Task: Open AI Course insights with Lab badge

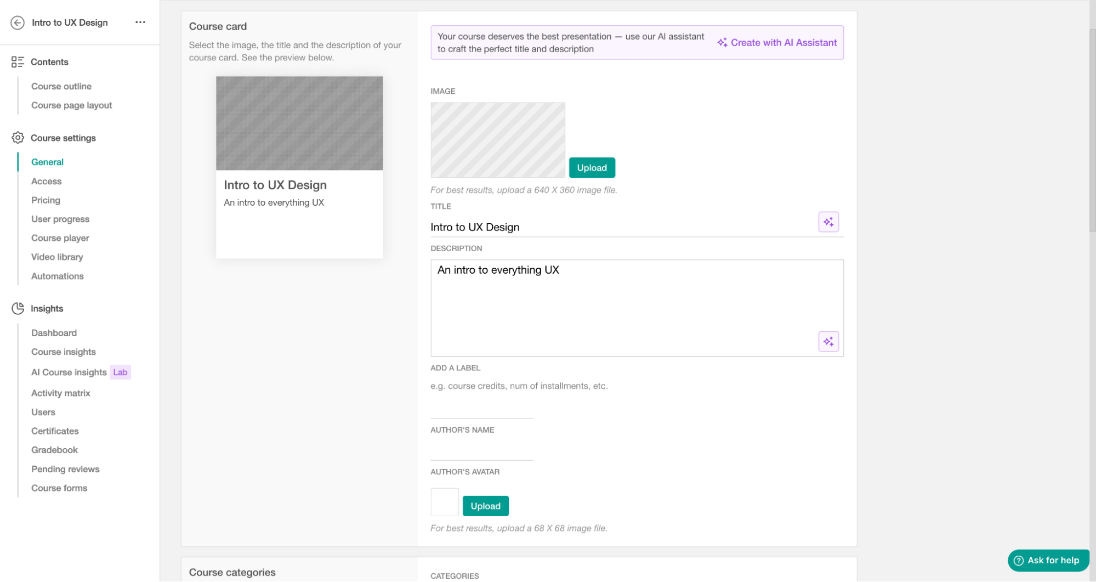Action: (68, 372)
